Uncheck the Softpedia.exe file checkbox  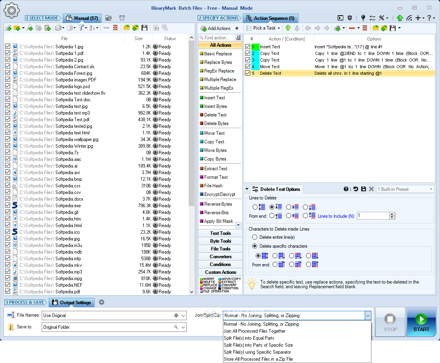point(7,205)
